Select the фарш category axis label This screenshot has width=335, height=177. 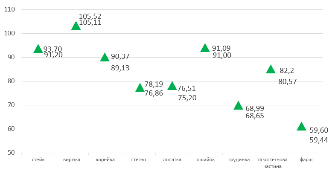[x=306, y=160]
